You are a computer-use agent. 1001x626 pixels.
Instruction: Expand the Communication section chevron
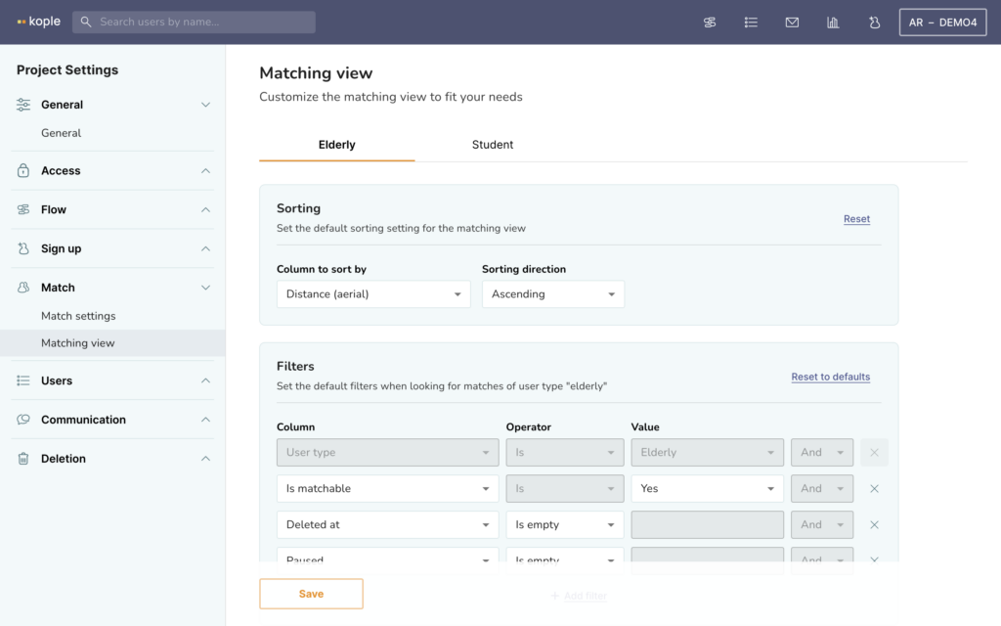click(205, 420)
